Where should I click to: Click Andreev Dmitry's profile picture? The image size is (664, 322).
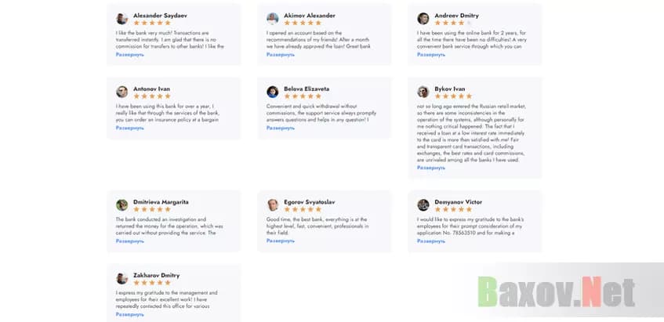423,19
